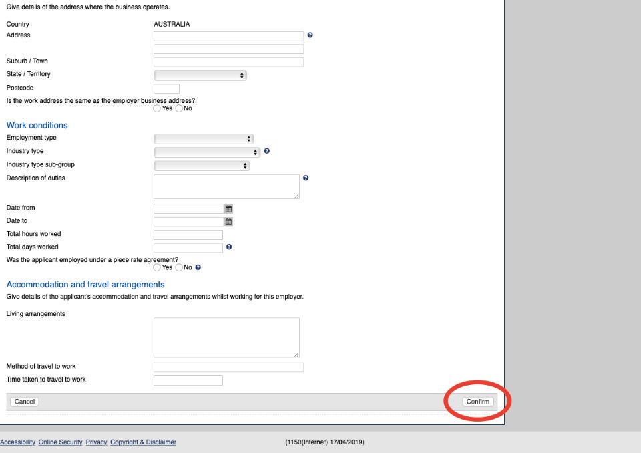Focus the Method of travel to work field
Viewport: 641px width, 453px height.
pos(228,367)
